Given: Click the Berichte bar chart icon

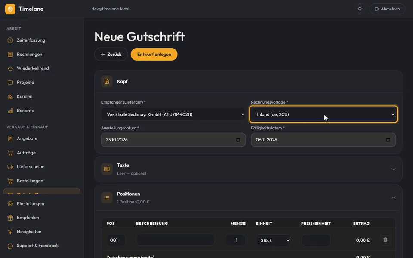Looking at the screenshot, I should (x=10, y=111).
